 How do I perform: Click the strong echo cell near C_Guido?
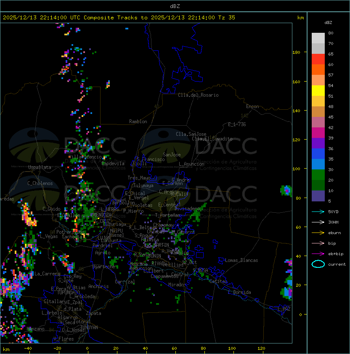tap(29, 214)
